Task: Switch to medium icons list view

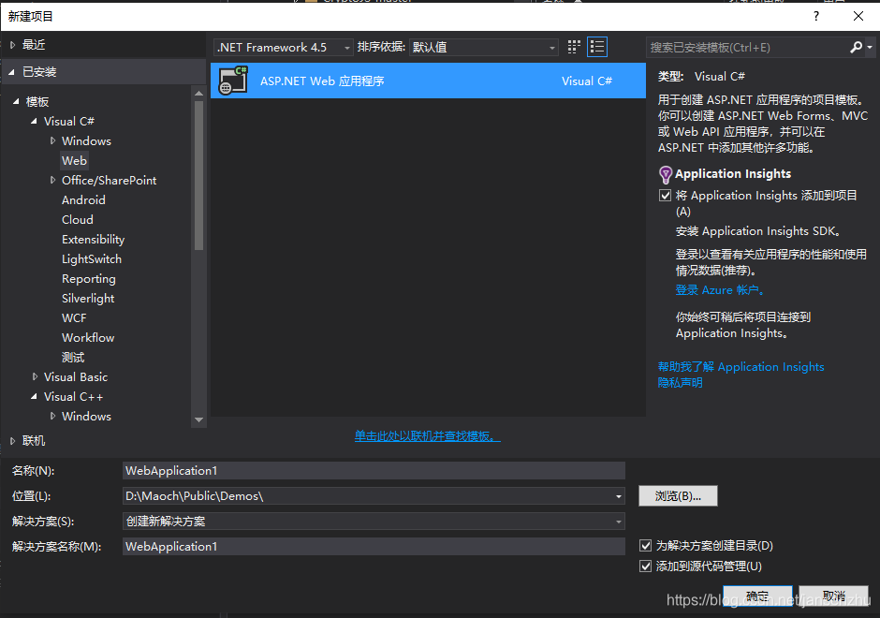Action: [597, 47]
